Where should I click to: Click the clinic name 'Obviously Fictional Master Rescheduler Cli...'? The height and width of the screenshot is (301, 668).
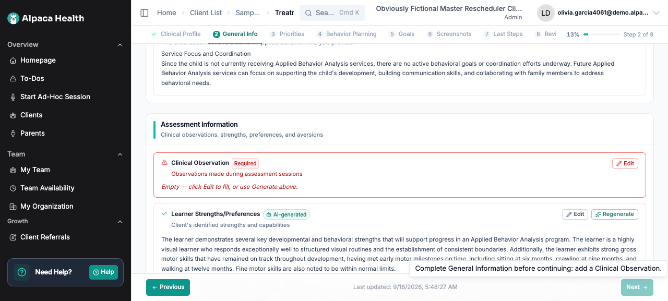pos(449,9)
